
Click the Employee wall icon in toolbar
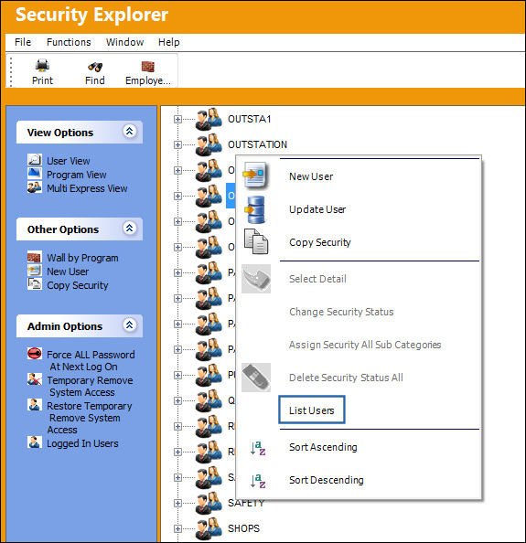coord(148,66)
